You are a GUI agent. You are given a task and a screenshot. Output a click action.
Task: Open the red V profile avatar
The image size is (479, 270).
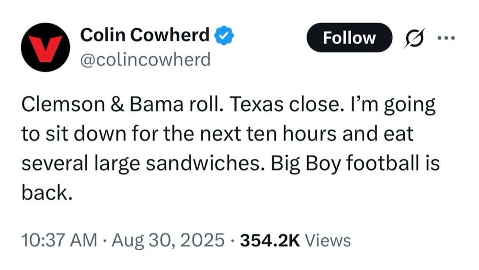point(46,47)
